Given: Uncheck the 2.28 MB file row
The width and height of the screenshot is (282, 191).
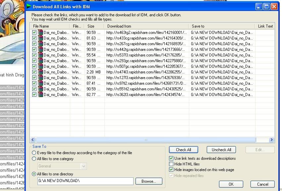Looking at the screenshot, I should [x=34, y=72].
